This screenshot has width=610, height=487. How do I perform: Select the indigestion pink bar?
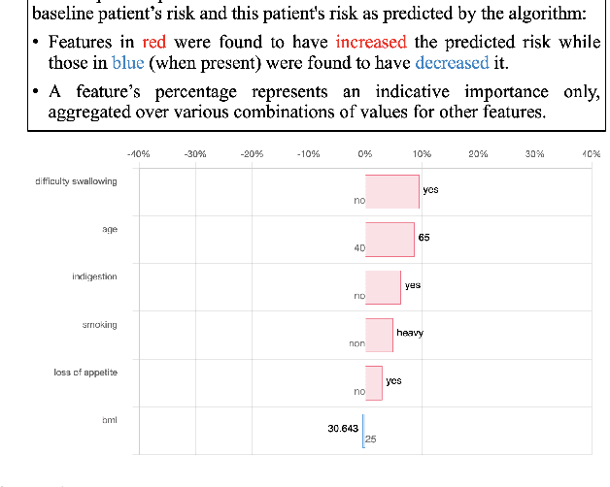click(383, 287)
